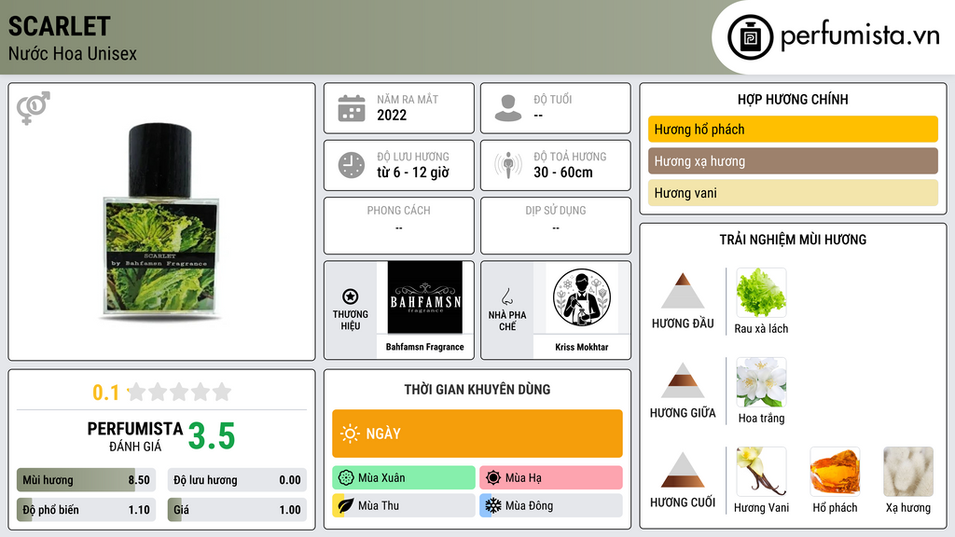Select the Mùa Hạ season tag
955x537 pixels.
click(550, 478)
